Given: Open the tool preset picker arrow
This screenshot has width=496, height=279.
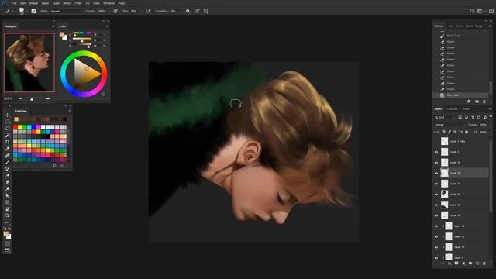Looking at the screenshot, I should point(13,11).
